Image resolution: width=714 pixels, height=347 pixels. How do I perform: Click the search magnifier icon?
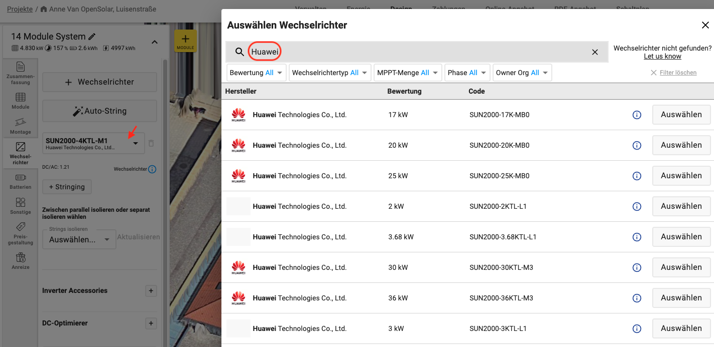pyautogui.click(x=240, y=52)
